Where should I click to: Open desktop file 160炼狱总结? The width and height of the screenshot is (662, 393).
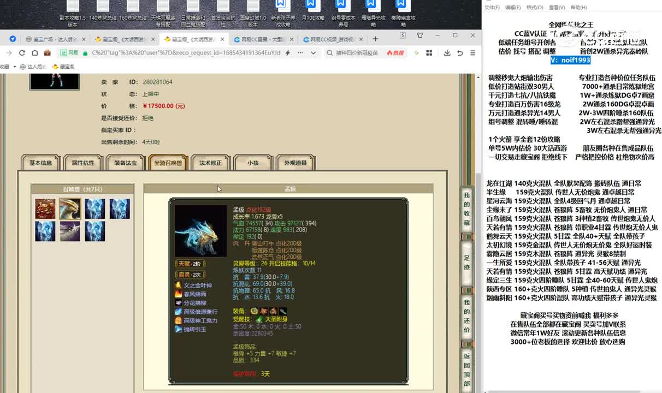(x=133, y=11)
